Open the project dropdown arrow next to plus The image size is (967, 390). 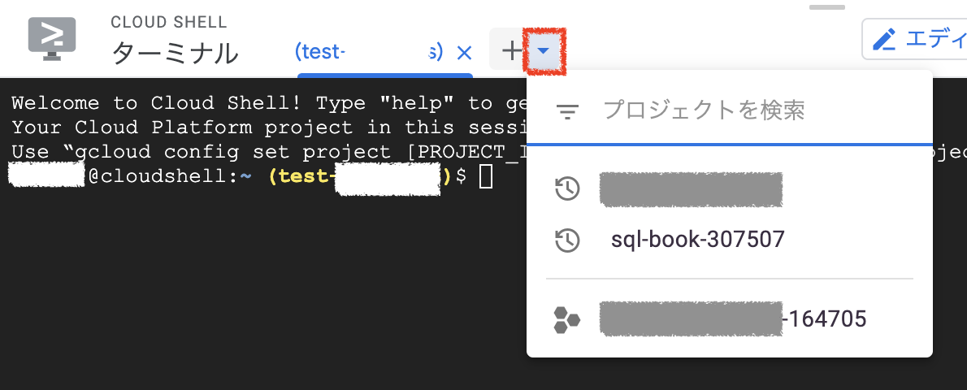point(544,50)
